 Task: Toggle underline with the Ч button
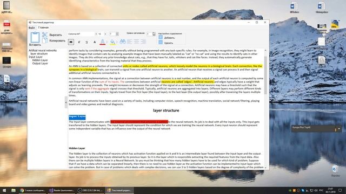pos(86,42)
